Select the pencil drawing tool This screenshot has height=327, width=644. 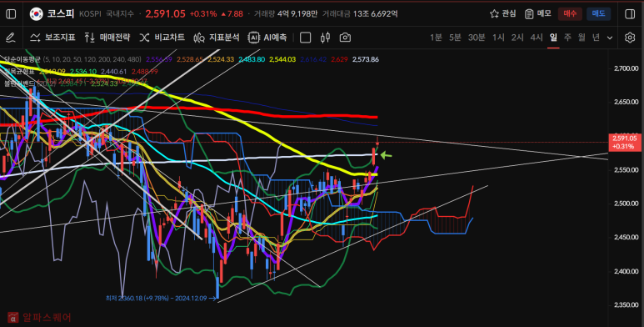point(10,38)
